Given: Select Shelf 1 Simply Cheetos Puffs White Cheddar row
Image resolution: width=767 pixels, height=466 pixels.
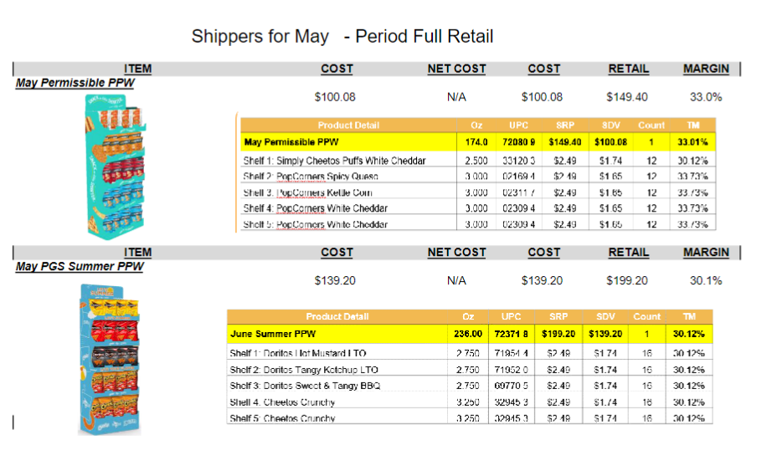Looking at the screenshot, I should [478, 161].
